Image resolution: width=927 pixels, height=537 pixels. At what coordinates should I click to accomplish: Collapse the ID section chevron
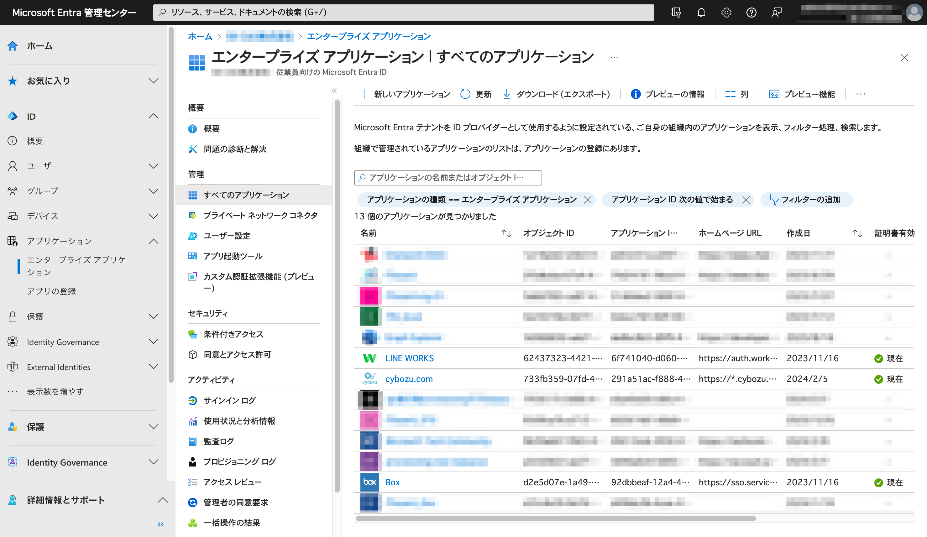tap(153, 117)
